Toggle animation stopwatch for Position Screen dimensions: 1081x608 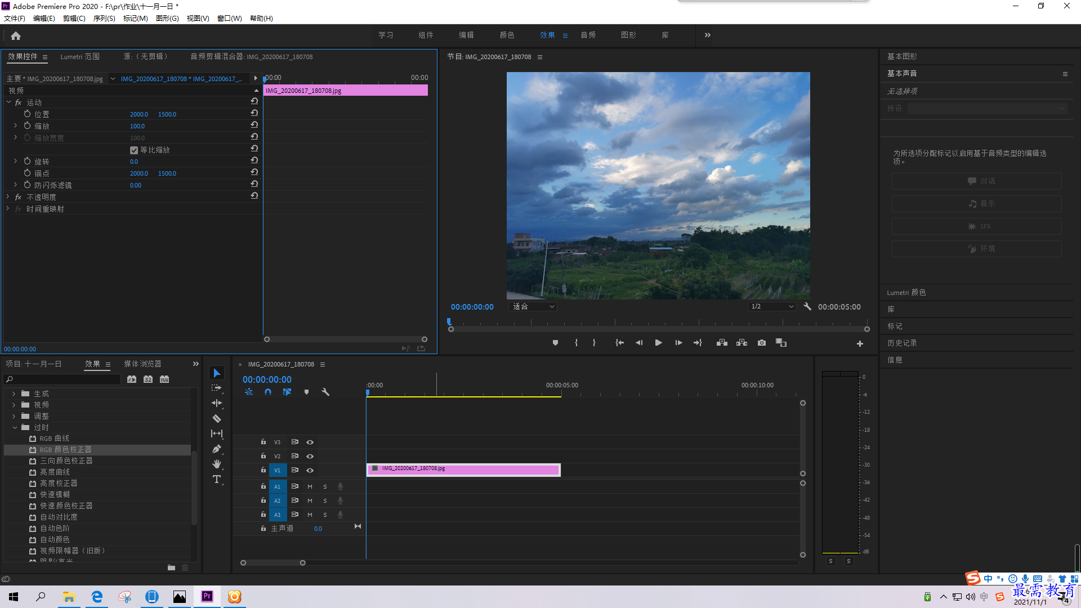click(x=27, y=114)
